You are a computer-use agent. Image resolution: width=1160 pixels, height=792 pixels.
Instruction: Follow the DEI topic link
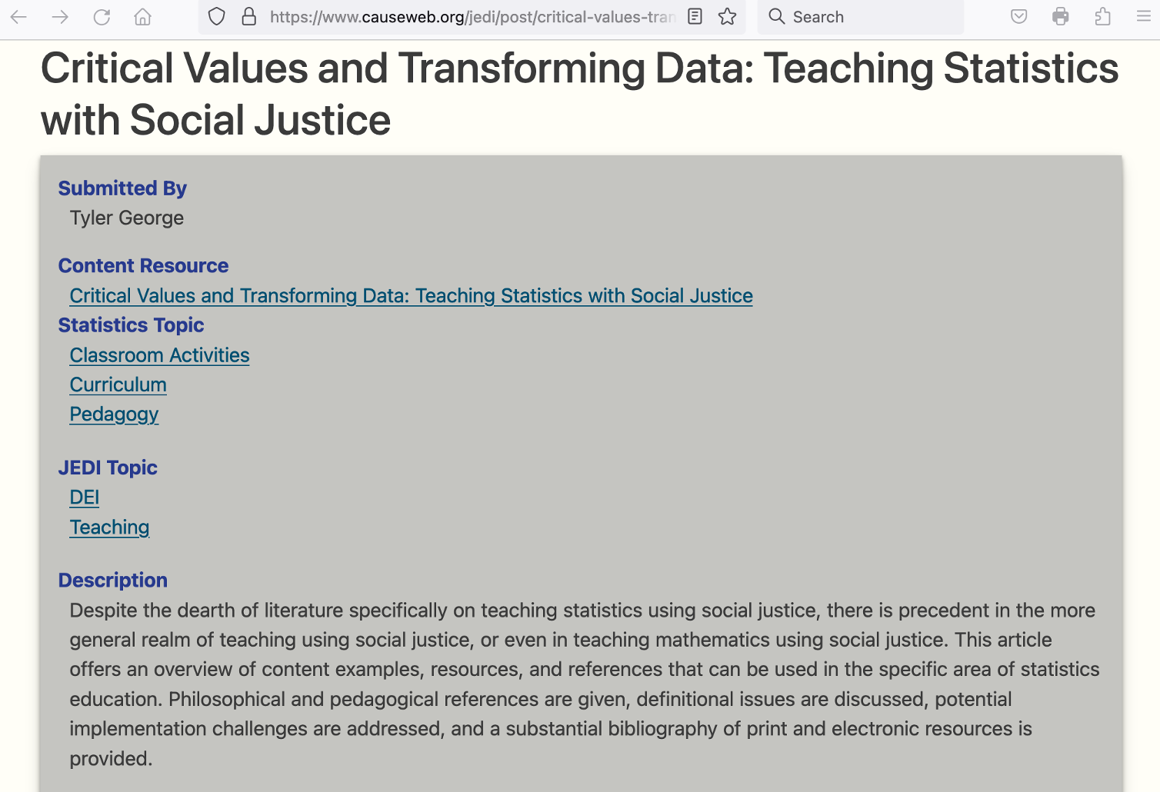[84, 497]
